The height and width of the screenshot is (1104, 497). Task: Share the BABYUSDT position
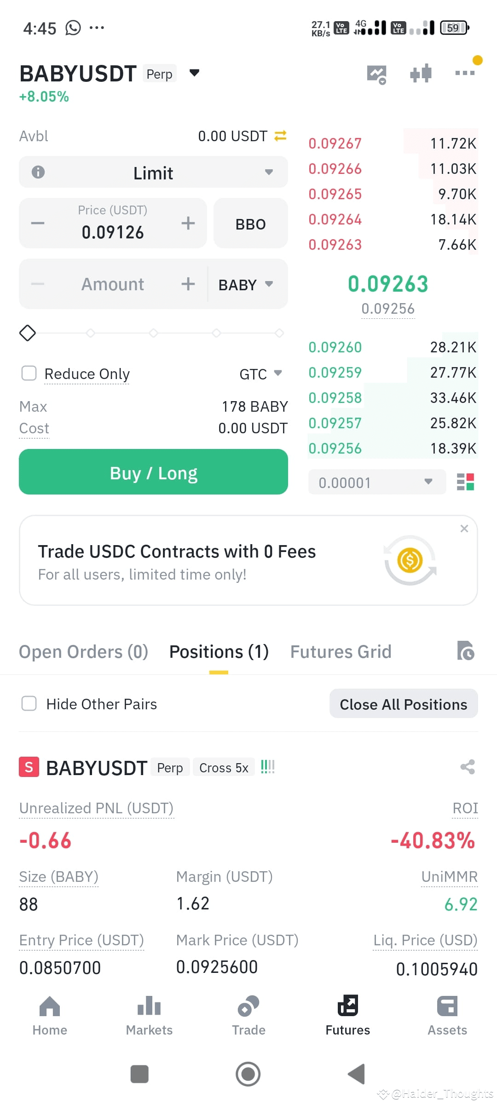pyautogui.click(x=468, y=767)
